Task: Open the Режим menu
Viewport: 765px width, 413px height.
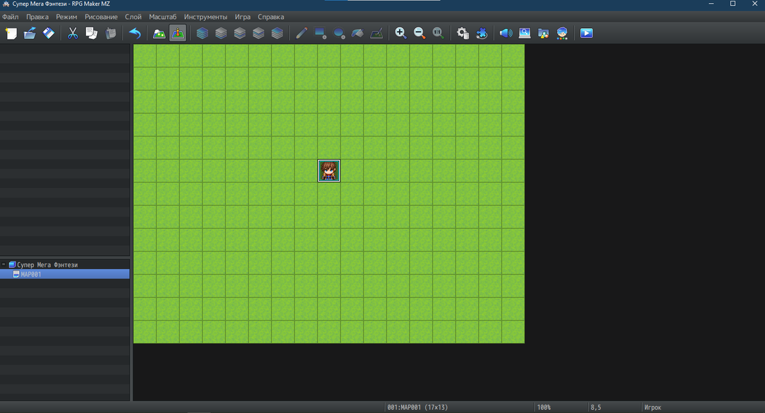Action: pyautogui.click(x=66, y=17)
